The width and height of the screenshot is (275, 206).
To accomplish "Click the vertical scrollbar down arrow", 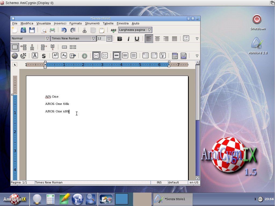I will (198, 178).
